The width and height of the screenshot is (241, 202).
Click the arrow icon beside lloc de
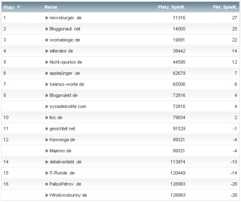pyautogui.click(x=47, y=118)
